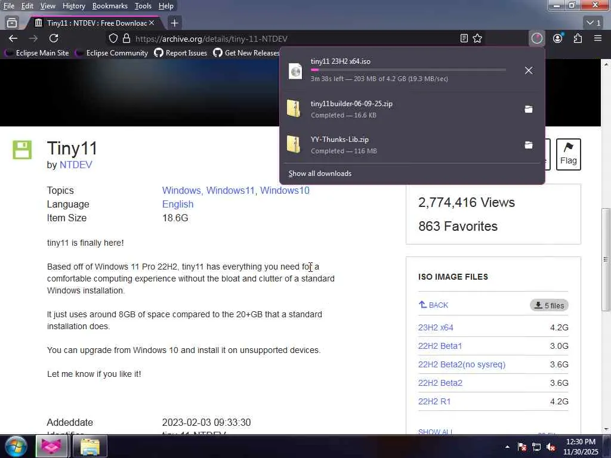Open the English language link
The image size is (611, 458).
coord(178,204)
